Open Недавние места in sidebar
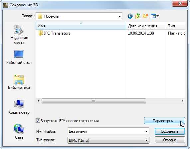 click(x=19, y=35)
